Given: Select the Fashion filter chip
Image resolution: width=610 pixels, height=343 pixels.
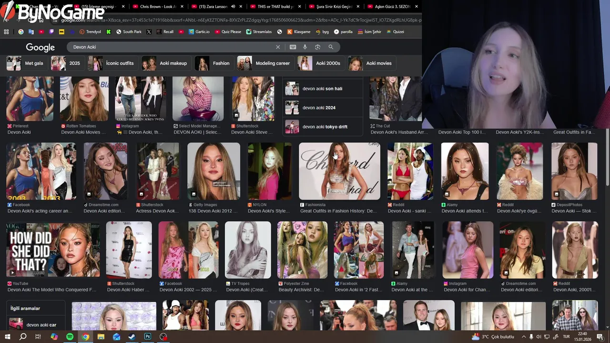Looking at the screenshot, I should [214, 63].
